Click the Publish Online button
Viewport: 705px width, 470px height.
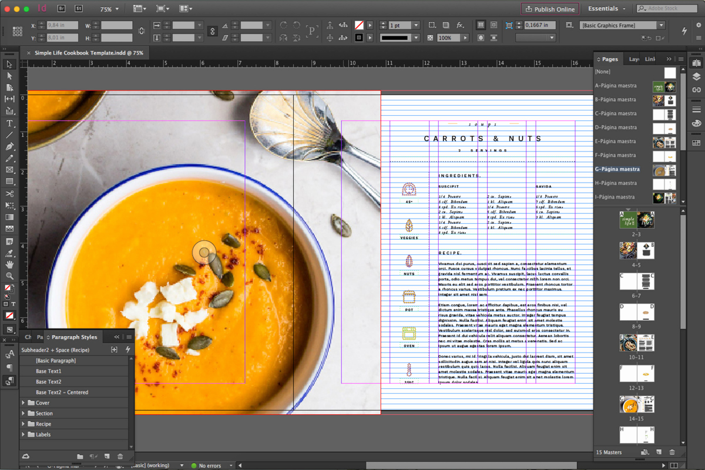coord(550,9)
